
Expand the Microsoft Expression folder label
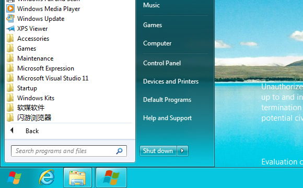pyautogui.click(x=45, y=68)
